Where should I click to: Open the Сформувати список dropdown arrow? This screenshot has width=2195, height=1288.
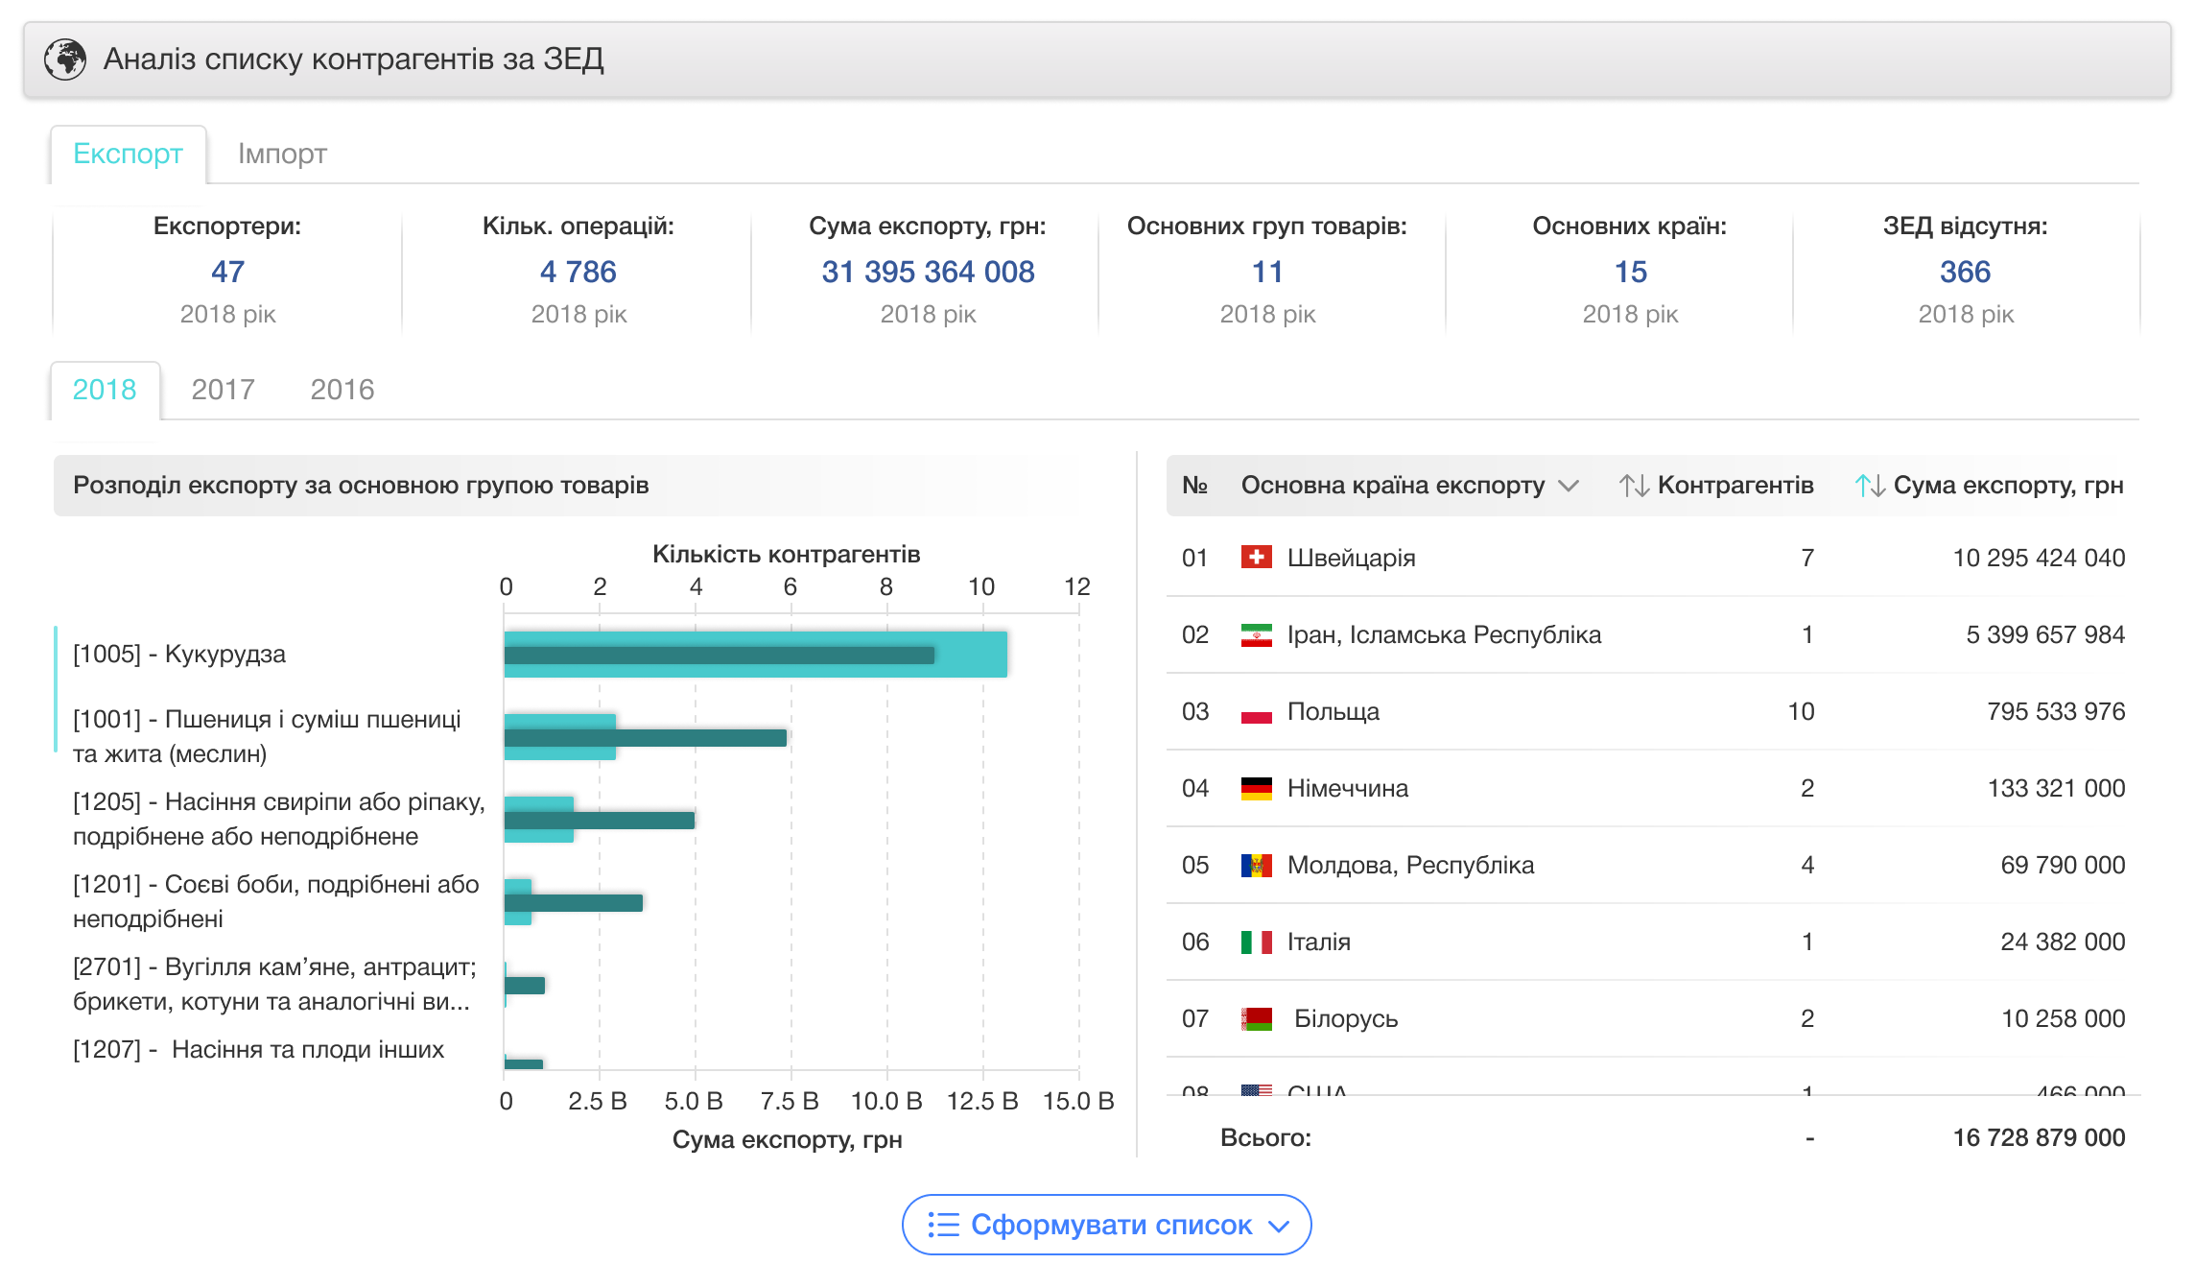[x=1278, y=1226]
